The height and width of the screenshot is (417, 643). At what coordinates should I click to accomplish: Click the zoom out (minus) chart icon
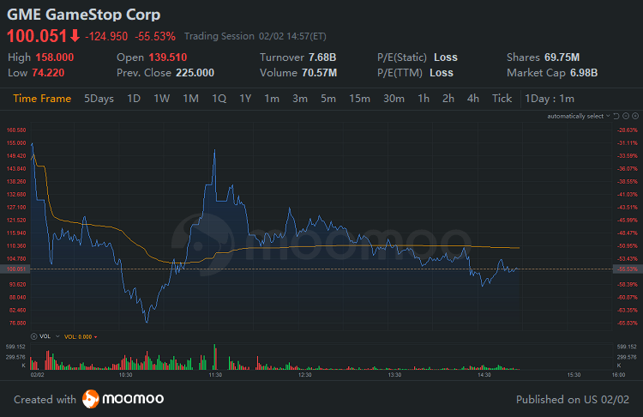pos(626,116)
